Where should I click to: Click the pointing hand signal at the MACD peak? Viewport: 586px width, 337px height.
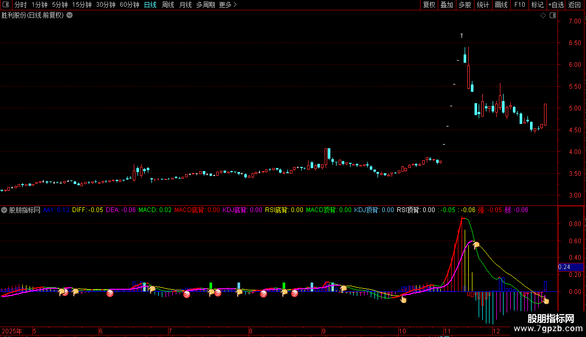pos(476,245)
